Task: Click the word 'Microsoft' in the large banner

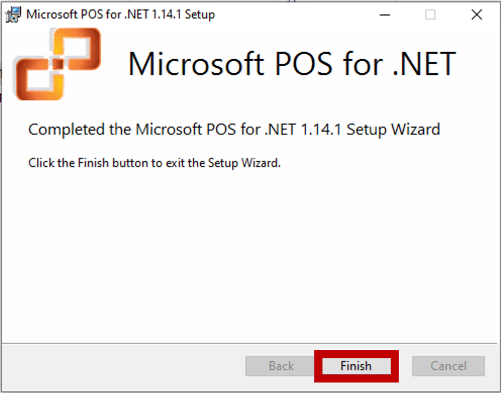Action: coord(196,64)
